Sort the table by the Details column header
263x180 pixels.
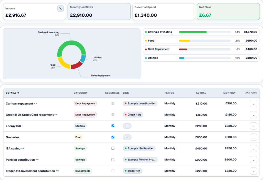point(12,93)
